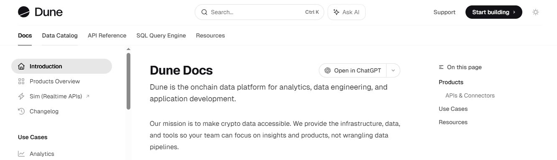Screen dimensions: 557x160
Task: Expand the Open in ChatGPT dropdown arrow
Action: point(393,70)
